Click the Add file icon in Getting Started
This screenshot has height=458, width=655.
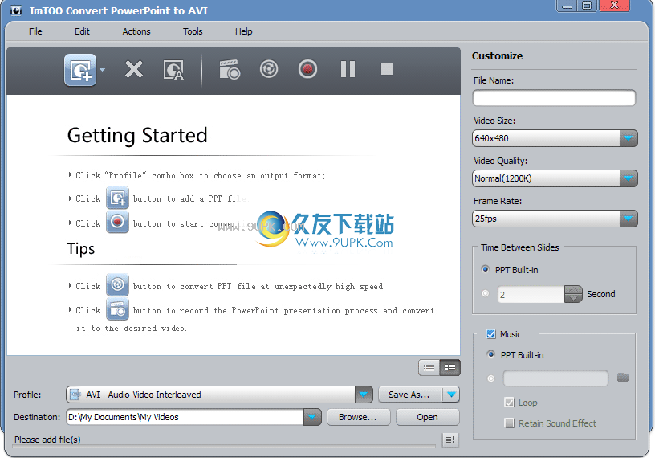[x=117, y=198]
